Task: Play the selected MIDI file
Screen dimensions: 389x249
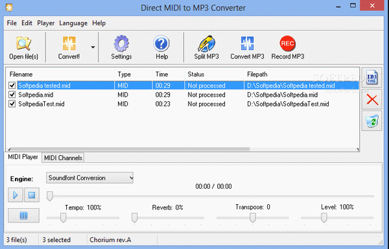Action: pos(16,195)
